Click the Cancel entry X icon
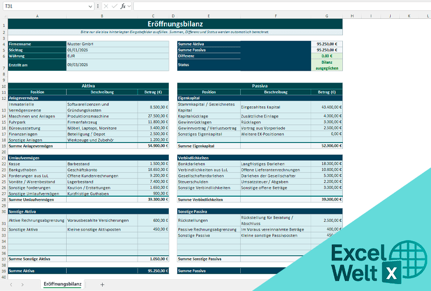431x291 pixels. coord(106,6)
